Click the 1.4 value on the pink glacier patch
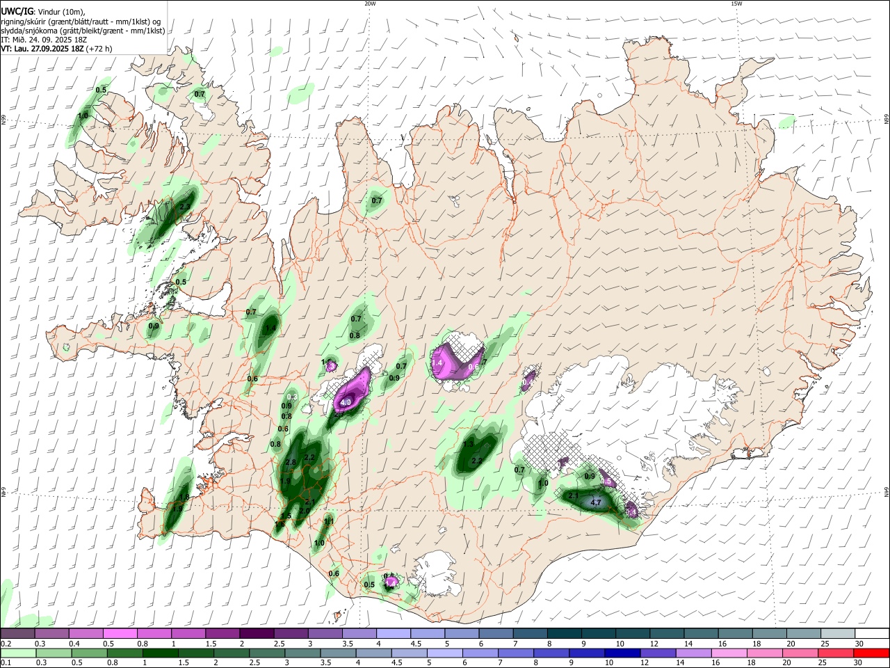890x668 pixels. (x=437, y=363)
